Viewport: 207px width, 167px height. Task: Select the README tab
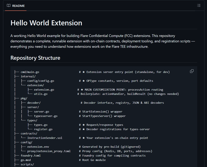pyautogui.click(x=16, y=6)
